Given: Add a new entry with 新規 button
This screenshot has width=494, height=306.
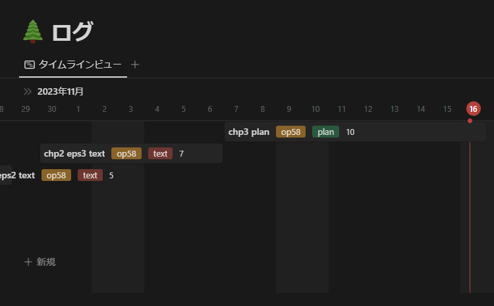Looking at the screenshot, I should click(40, 262).
